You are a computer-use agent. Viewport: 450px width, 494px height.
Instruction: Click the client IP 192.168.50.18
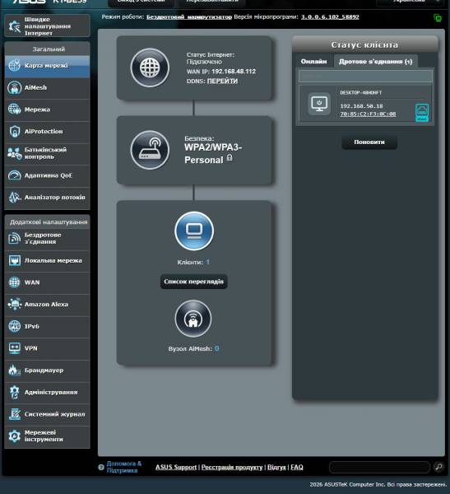361,106
